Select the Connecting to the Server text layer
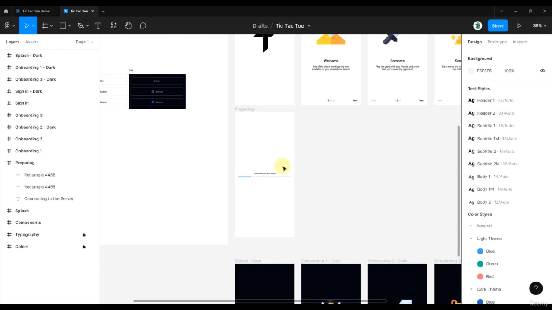This screenshot has height=310, width=552. 50,198
